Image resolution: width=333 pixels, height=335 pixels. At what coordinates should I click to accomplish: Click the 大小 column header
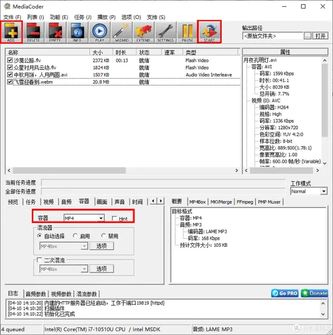click(101, 52)
